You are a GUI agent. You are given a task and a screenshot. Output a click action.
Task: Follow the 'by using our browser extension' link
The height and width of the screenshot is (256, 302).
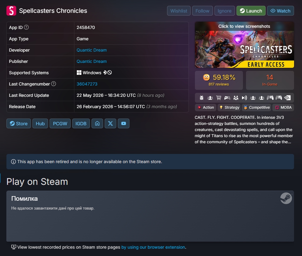pyautogui.click(x=153, y=247)
